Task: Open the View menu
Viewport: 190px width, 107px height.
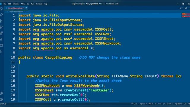Action: pyautogui.click(x=23, y=4)
